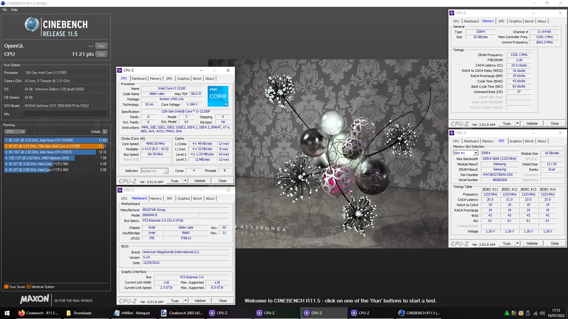
Task: Click the CPU-Z title icon of SPD window
Action: tap(452, 133)
